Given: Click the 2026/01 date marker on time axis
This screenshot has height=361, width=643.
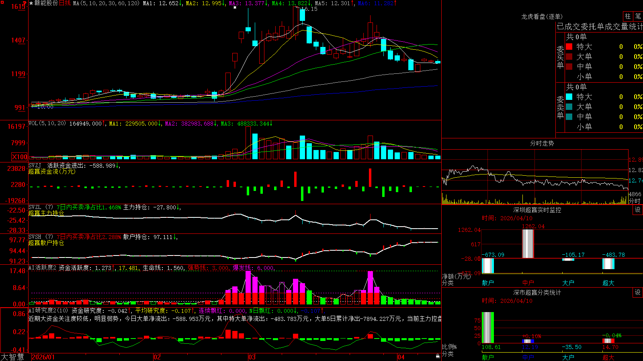Looking at the screenshot, I should click(43, 357).
